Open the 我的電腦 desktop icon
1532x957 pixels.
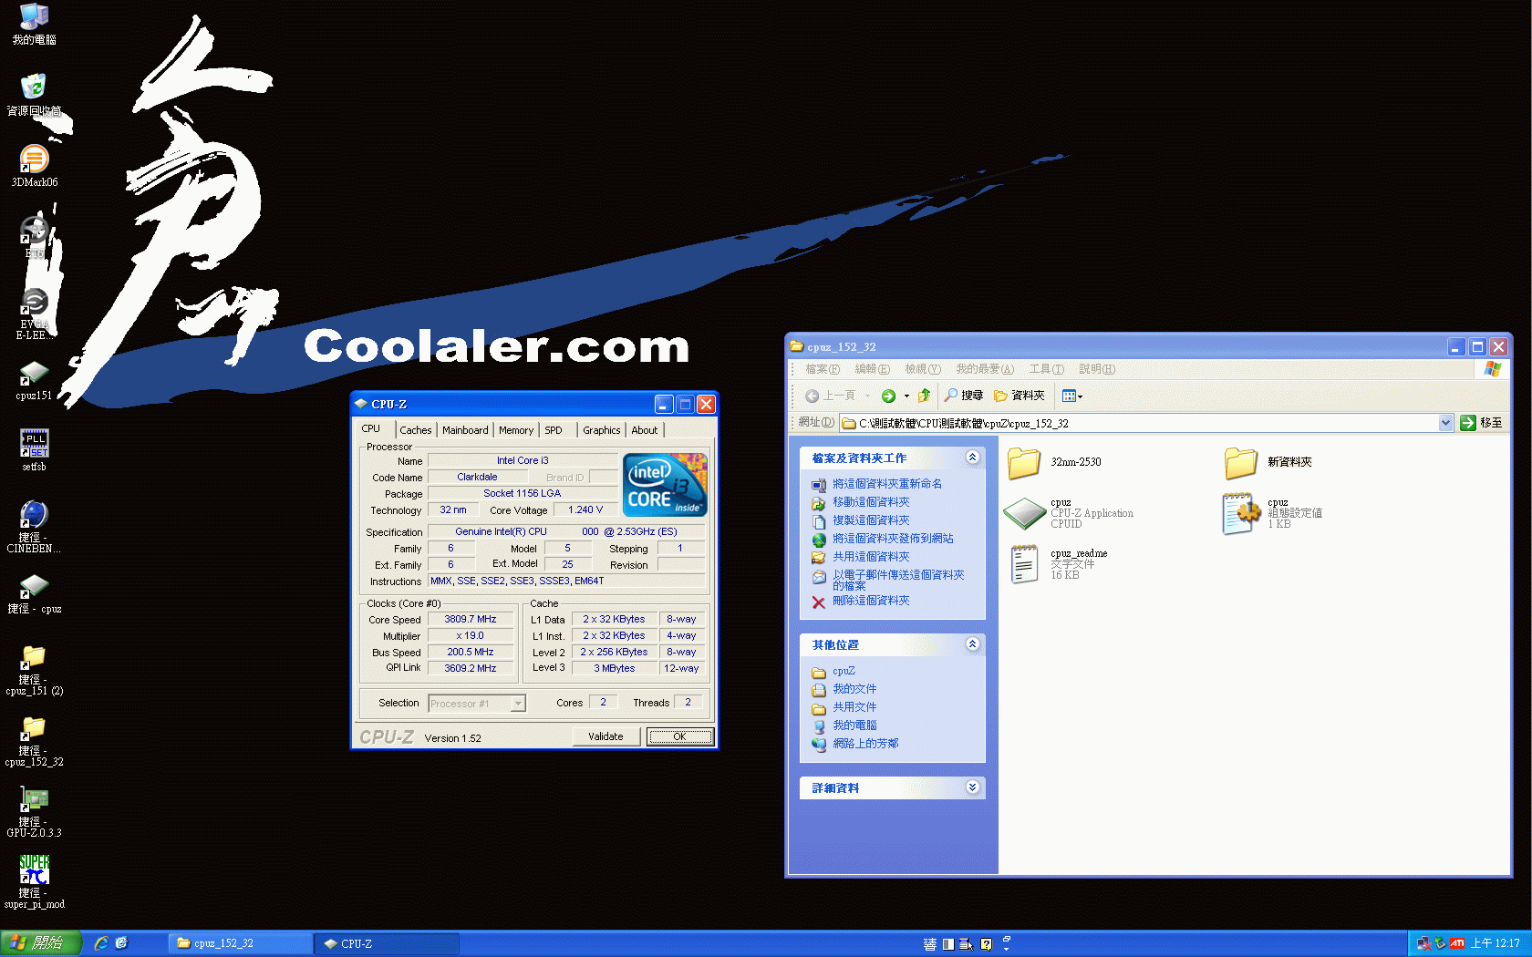point(34,25)
